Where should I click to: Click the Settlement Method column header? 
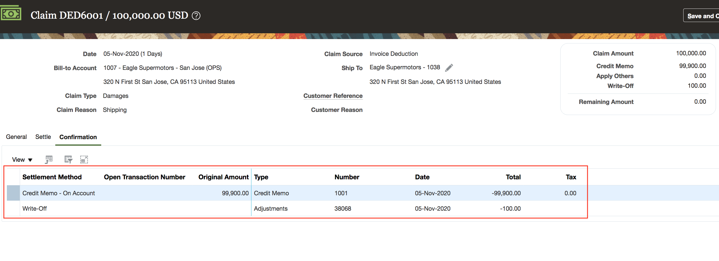pyautogui.click(x=52, y=177)
